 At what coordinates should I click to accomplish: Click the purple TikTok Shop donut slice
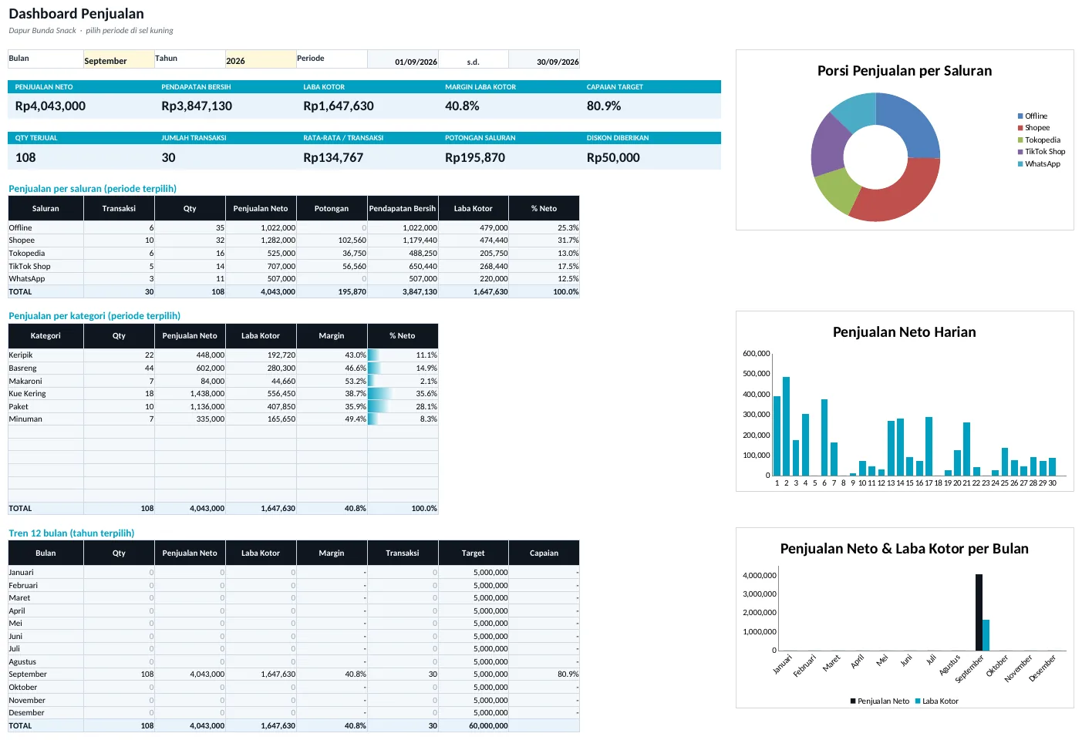(829, 146)
